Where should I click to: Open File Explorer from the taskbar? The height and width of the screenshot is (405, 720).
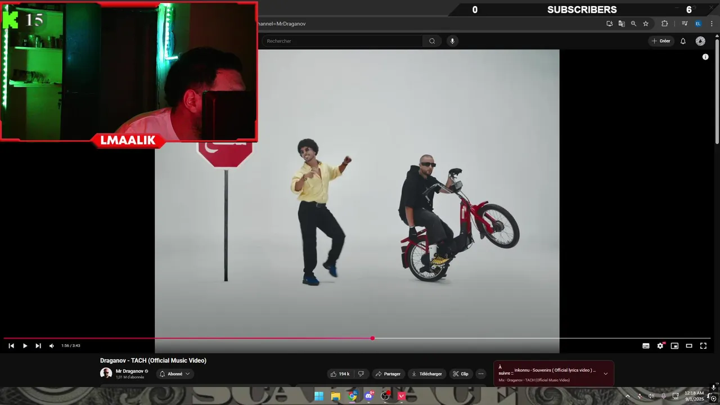[336, 396]
